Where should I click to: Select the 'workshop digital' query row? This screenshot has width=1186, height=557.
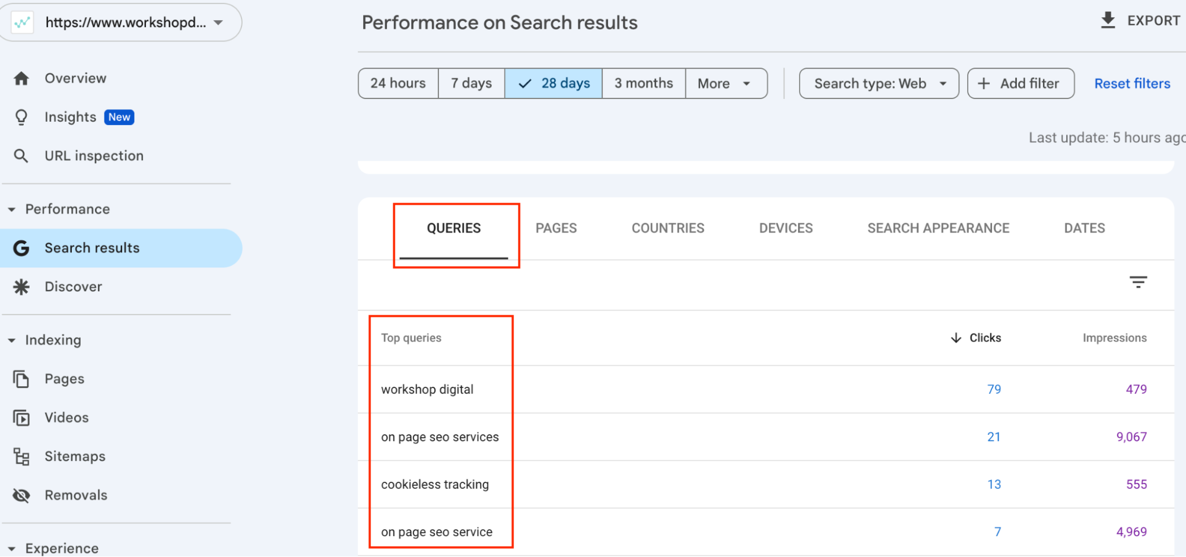pos(766,390)
